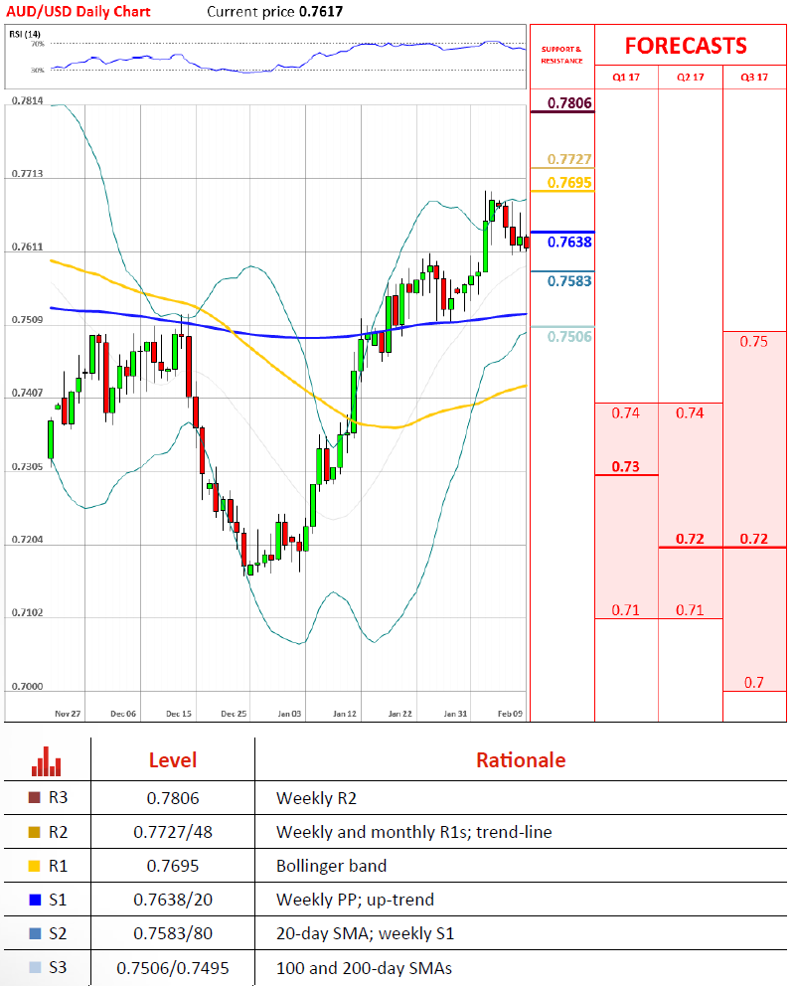Click the 0.7506 support label beside the chart
The height and width of the screenshot is (986, 795).
(569, 337)
